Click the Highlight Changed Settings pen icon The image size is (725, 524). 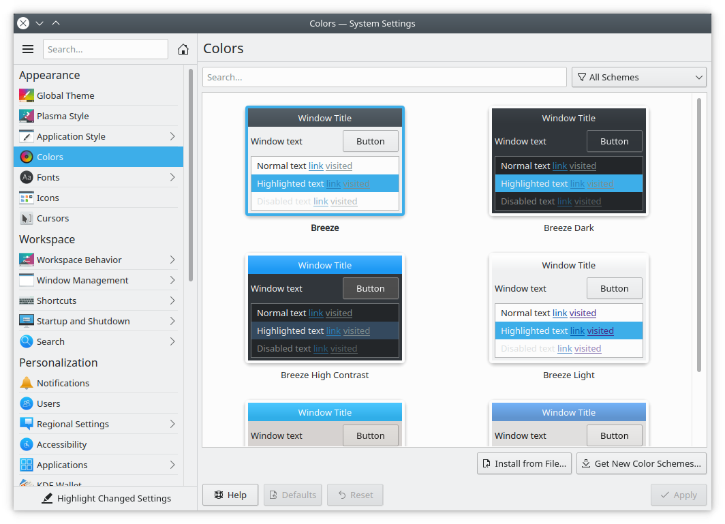[x=47, y=498]
